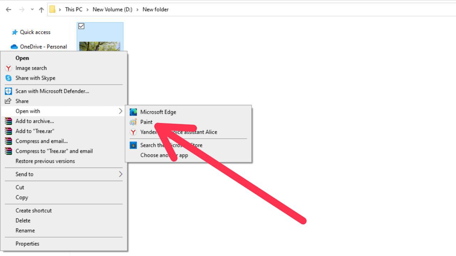
Task: Click the OneDrive cloud icon
Action: [x=14, y=47]
